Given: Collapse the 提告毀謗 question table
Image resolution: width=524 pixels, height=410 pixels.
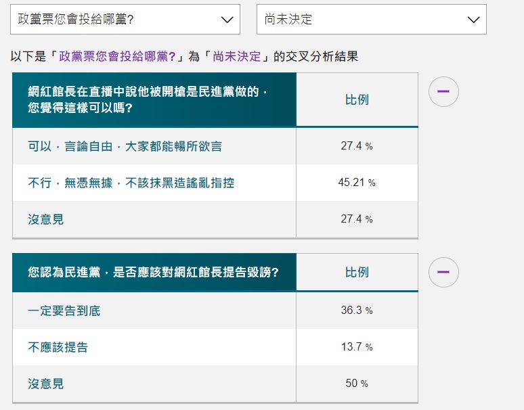Looking at the screenshot, I should tap(443, 272).
